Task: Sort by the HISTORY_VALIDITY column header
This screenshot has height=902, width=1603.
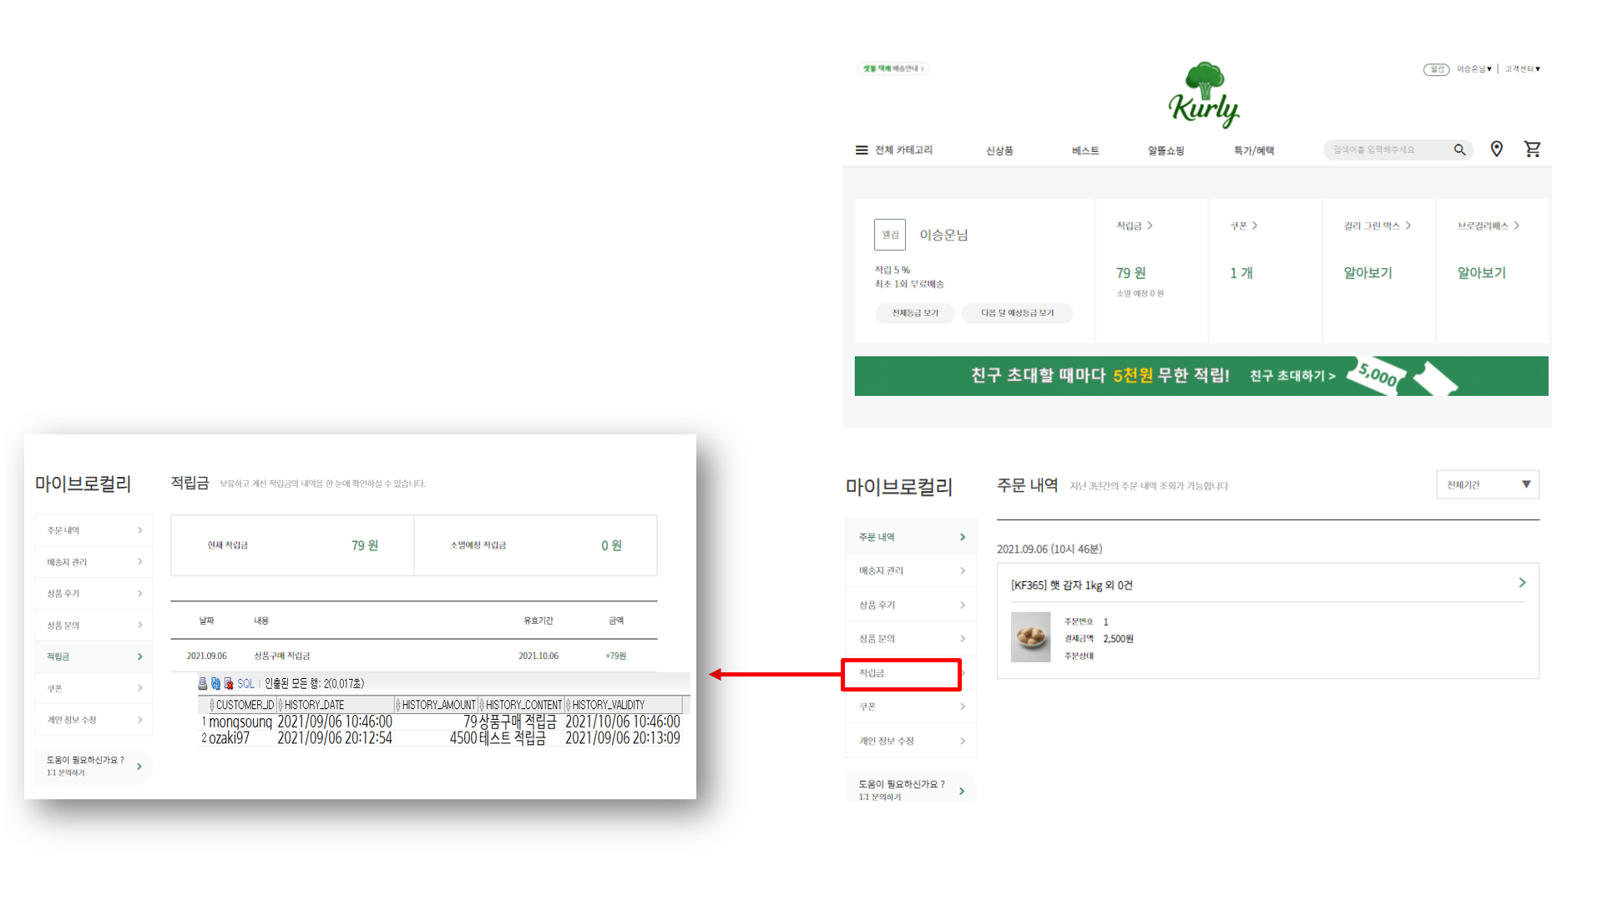Action: pyautogui.click(x=625, y=705)
